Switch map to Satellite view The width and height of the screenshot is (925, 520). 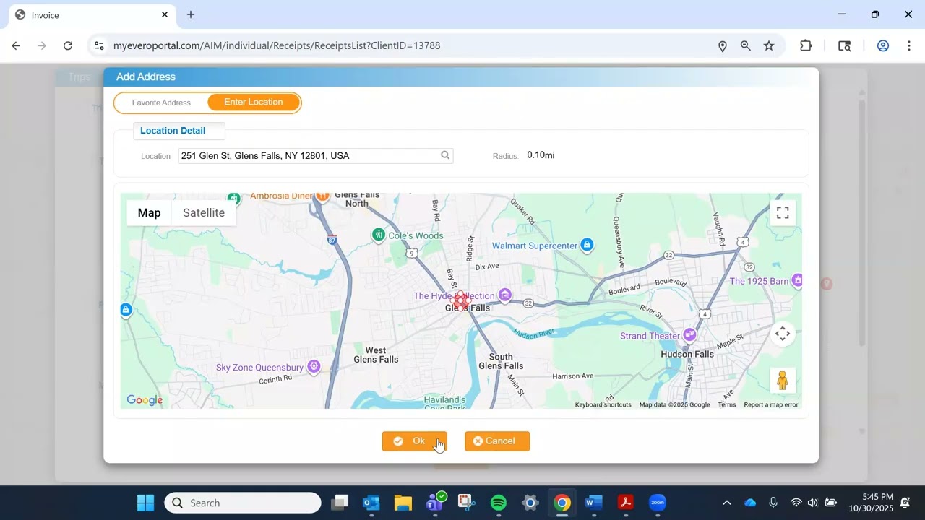[x=204, y=212]
